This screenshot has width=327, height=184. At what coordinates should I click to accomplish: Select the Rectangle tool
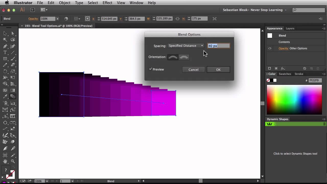pyautogui.click(x=5, y=59)
